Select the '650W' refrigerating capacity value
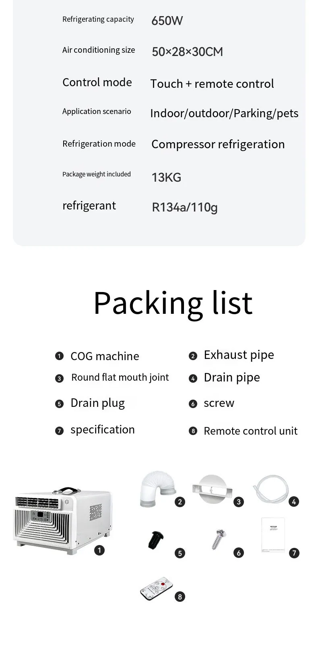 click(x=167, y=21)
